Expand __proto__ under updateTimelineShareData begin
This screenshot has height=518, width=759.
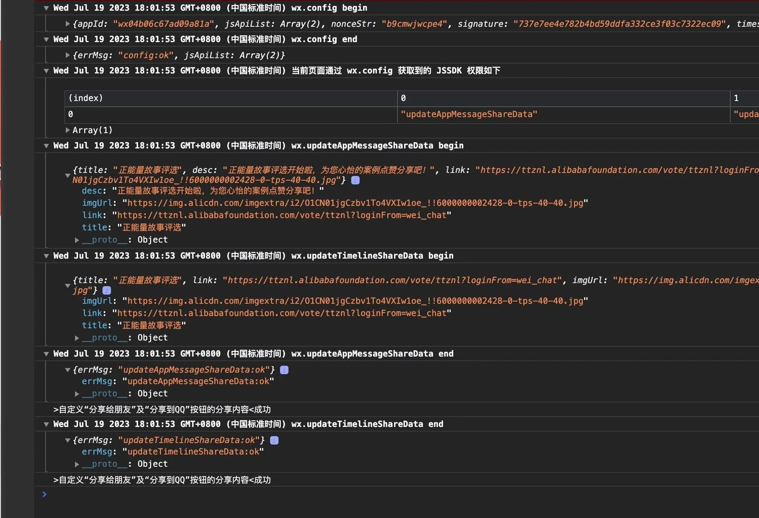77,338
